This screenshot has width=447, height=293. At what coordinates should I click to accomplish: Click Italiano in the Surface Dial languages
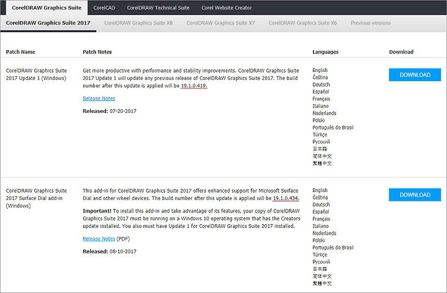click(x=320, y=226)
